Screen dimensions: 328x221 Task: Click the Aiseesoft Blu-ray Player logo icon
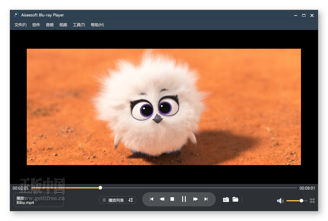[16, 15]
